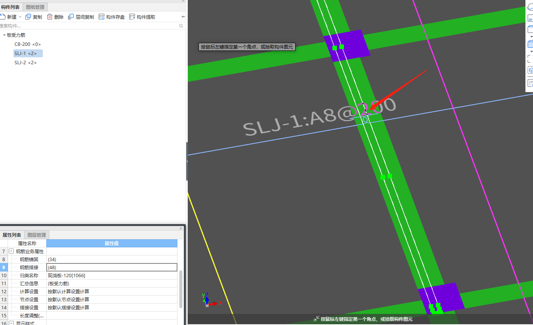Image resolution: width=533 pixels, height=325 pixels.
Task: Click the dashed cube region icon
Action: coord(530,71)
